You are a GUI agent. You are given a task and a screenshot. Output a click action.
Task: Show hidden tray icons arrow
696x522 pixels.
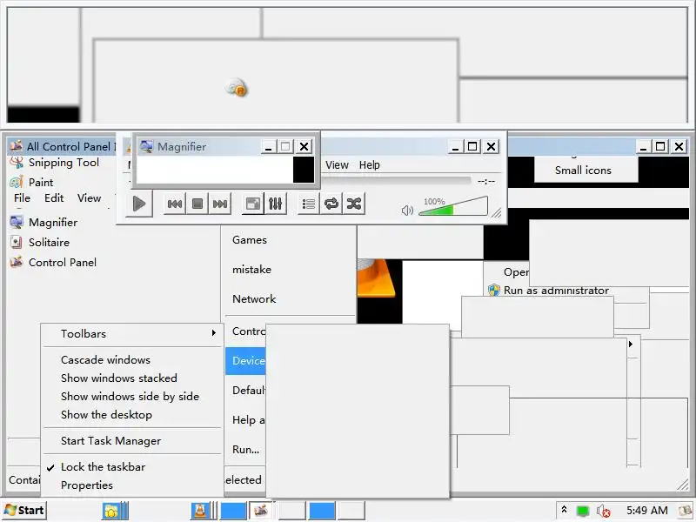[564, 510]
